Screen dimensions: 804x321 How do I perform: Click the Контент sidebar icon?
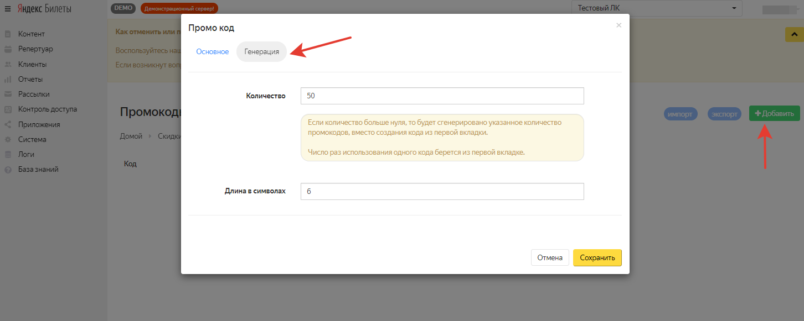(x=8, y=34)
